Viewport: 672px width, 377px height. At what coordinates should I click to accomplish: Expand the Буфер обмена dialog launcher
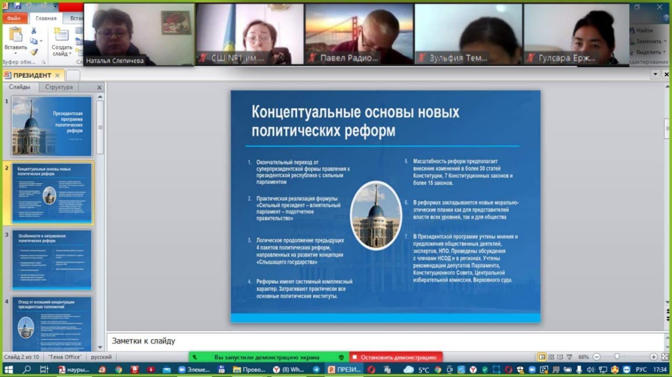pyautogui.click(x=43, y=62)
